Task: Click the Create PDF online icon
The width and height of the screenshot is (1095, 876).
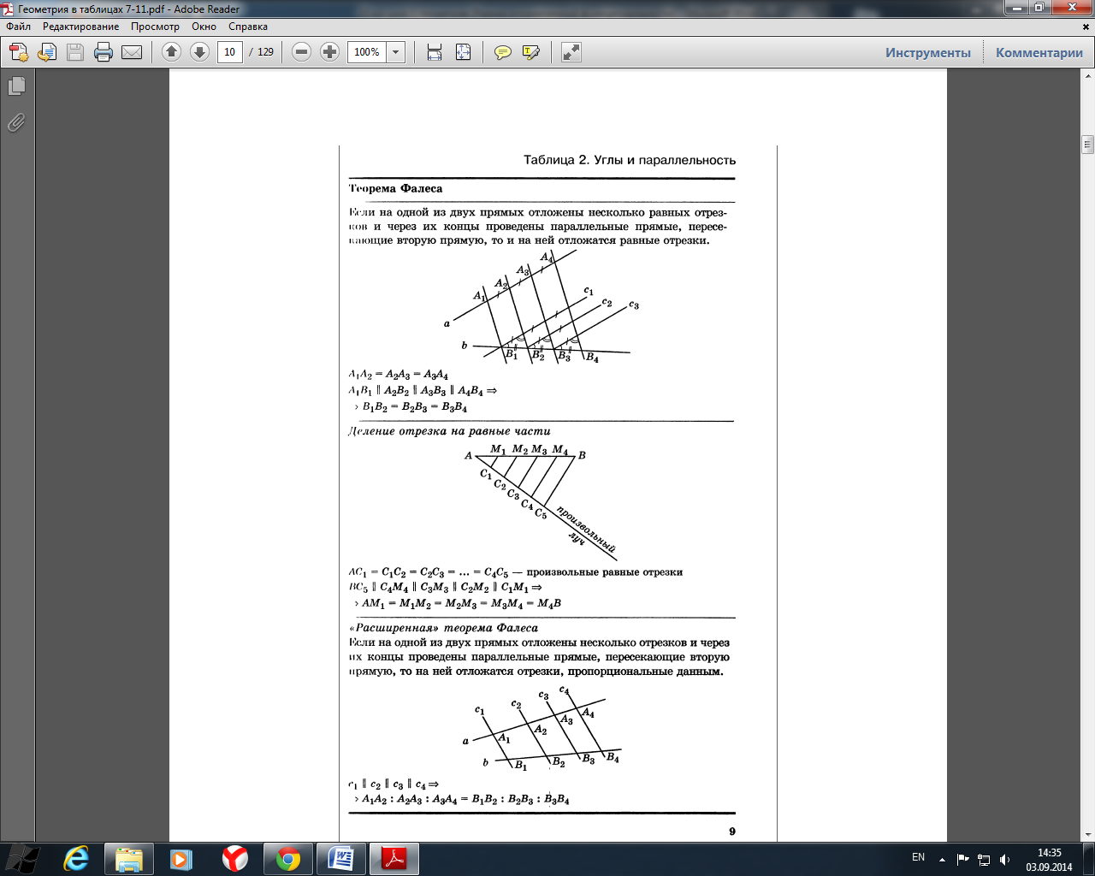Action: [x=19, y=52]
